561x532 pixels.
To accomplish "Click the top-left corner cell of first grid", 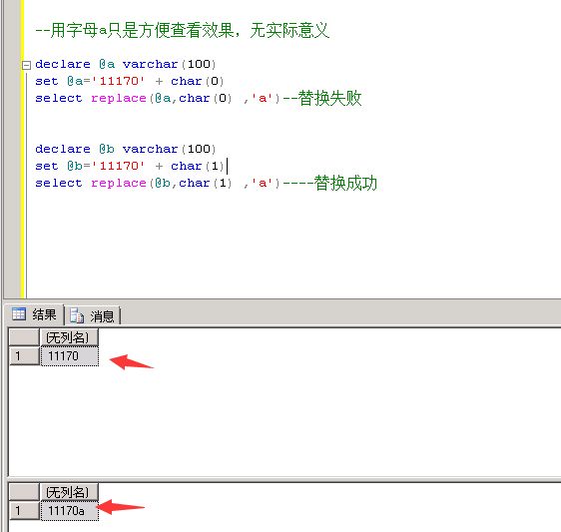I will (24, 337).
